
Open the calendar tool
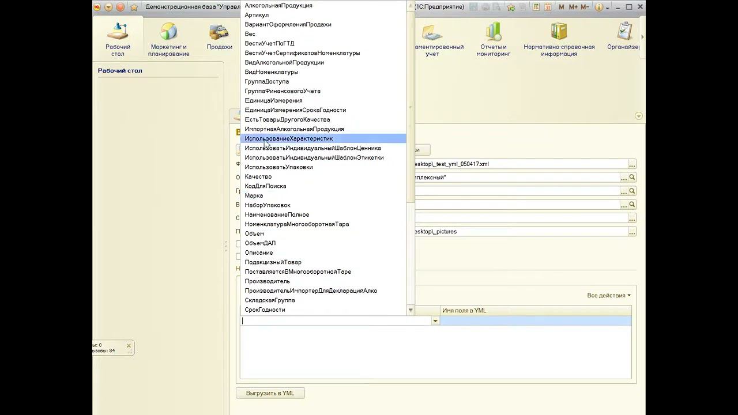click(x=547, y=7)
